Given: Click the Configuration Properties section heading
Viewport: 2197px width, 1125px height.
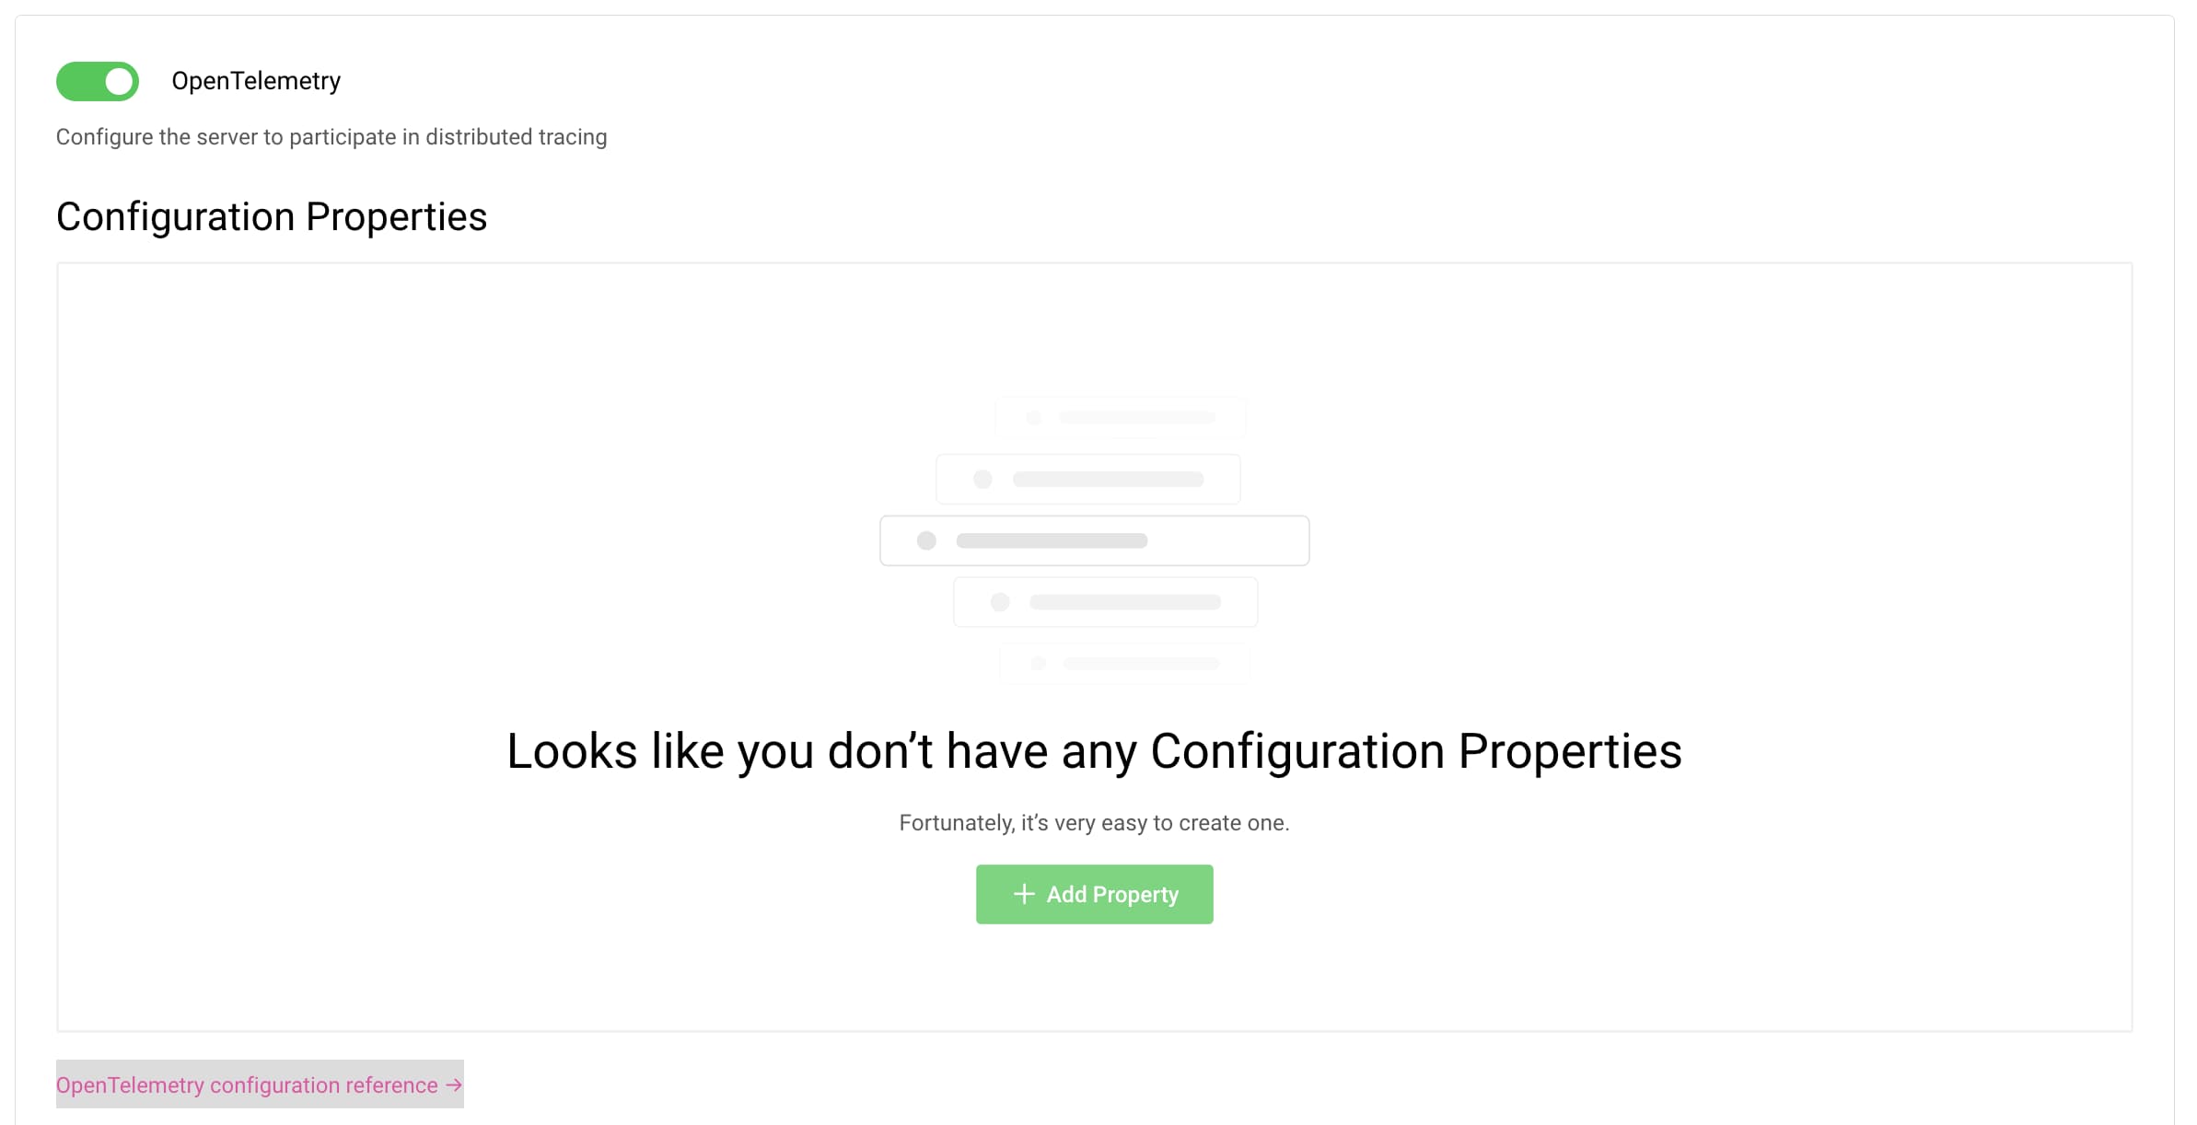Looking at the screenshot, I should [x=272, y=217].
